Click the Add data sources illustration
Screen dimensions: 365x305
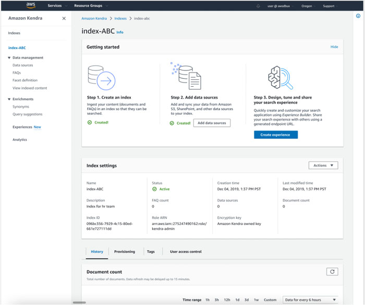186,76
